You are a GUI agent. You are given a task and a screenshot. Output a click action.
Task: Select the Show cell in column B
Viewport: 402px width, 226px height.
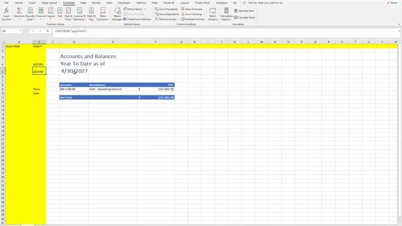coord(39,89)
